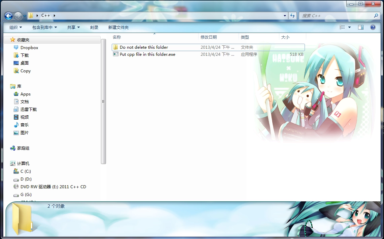The height and width of the screenshot is (239, 384).
Task: Refresh the C++ folder view
Action: [x=292, y=16]
